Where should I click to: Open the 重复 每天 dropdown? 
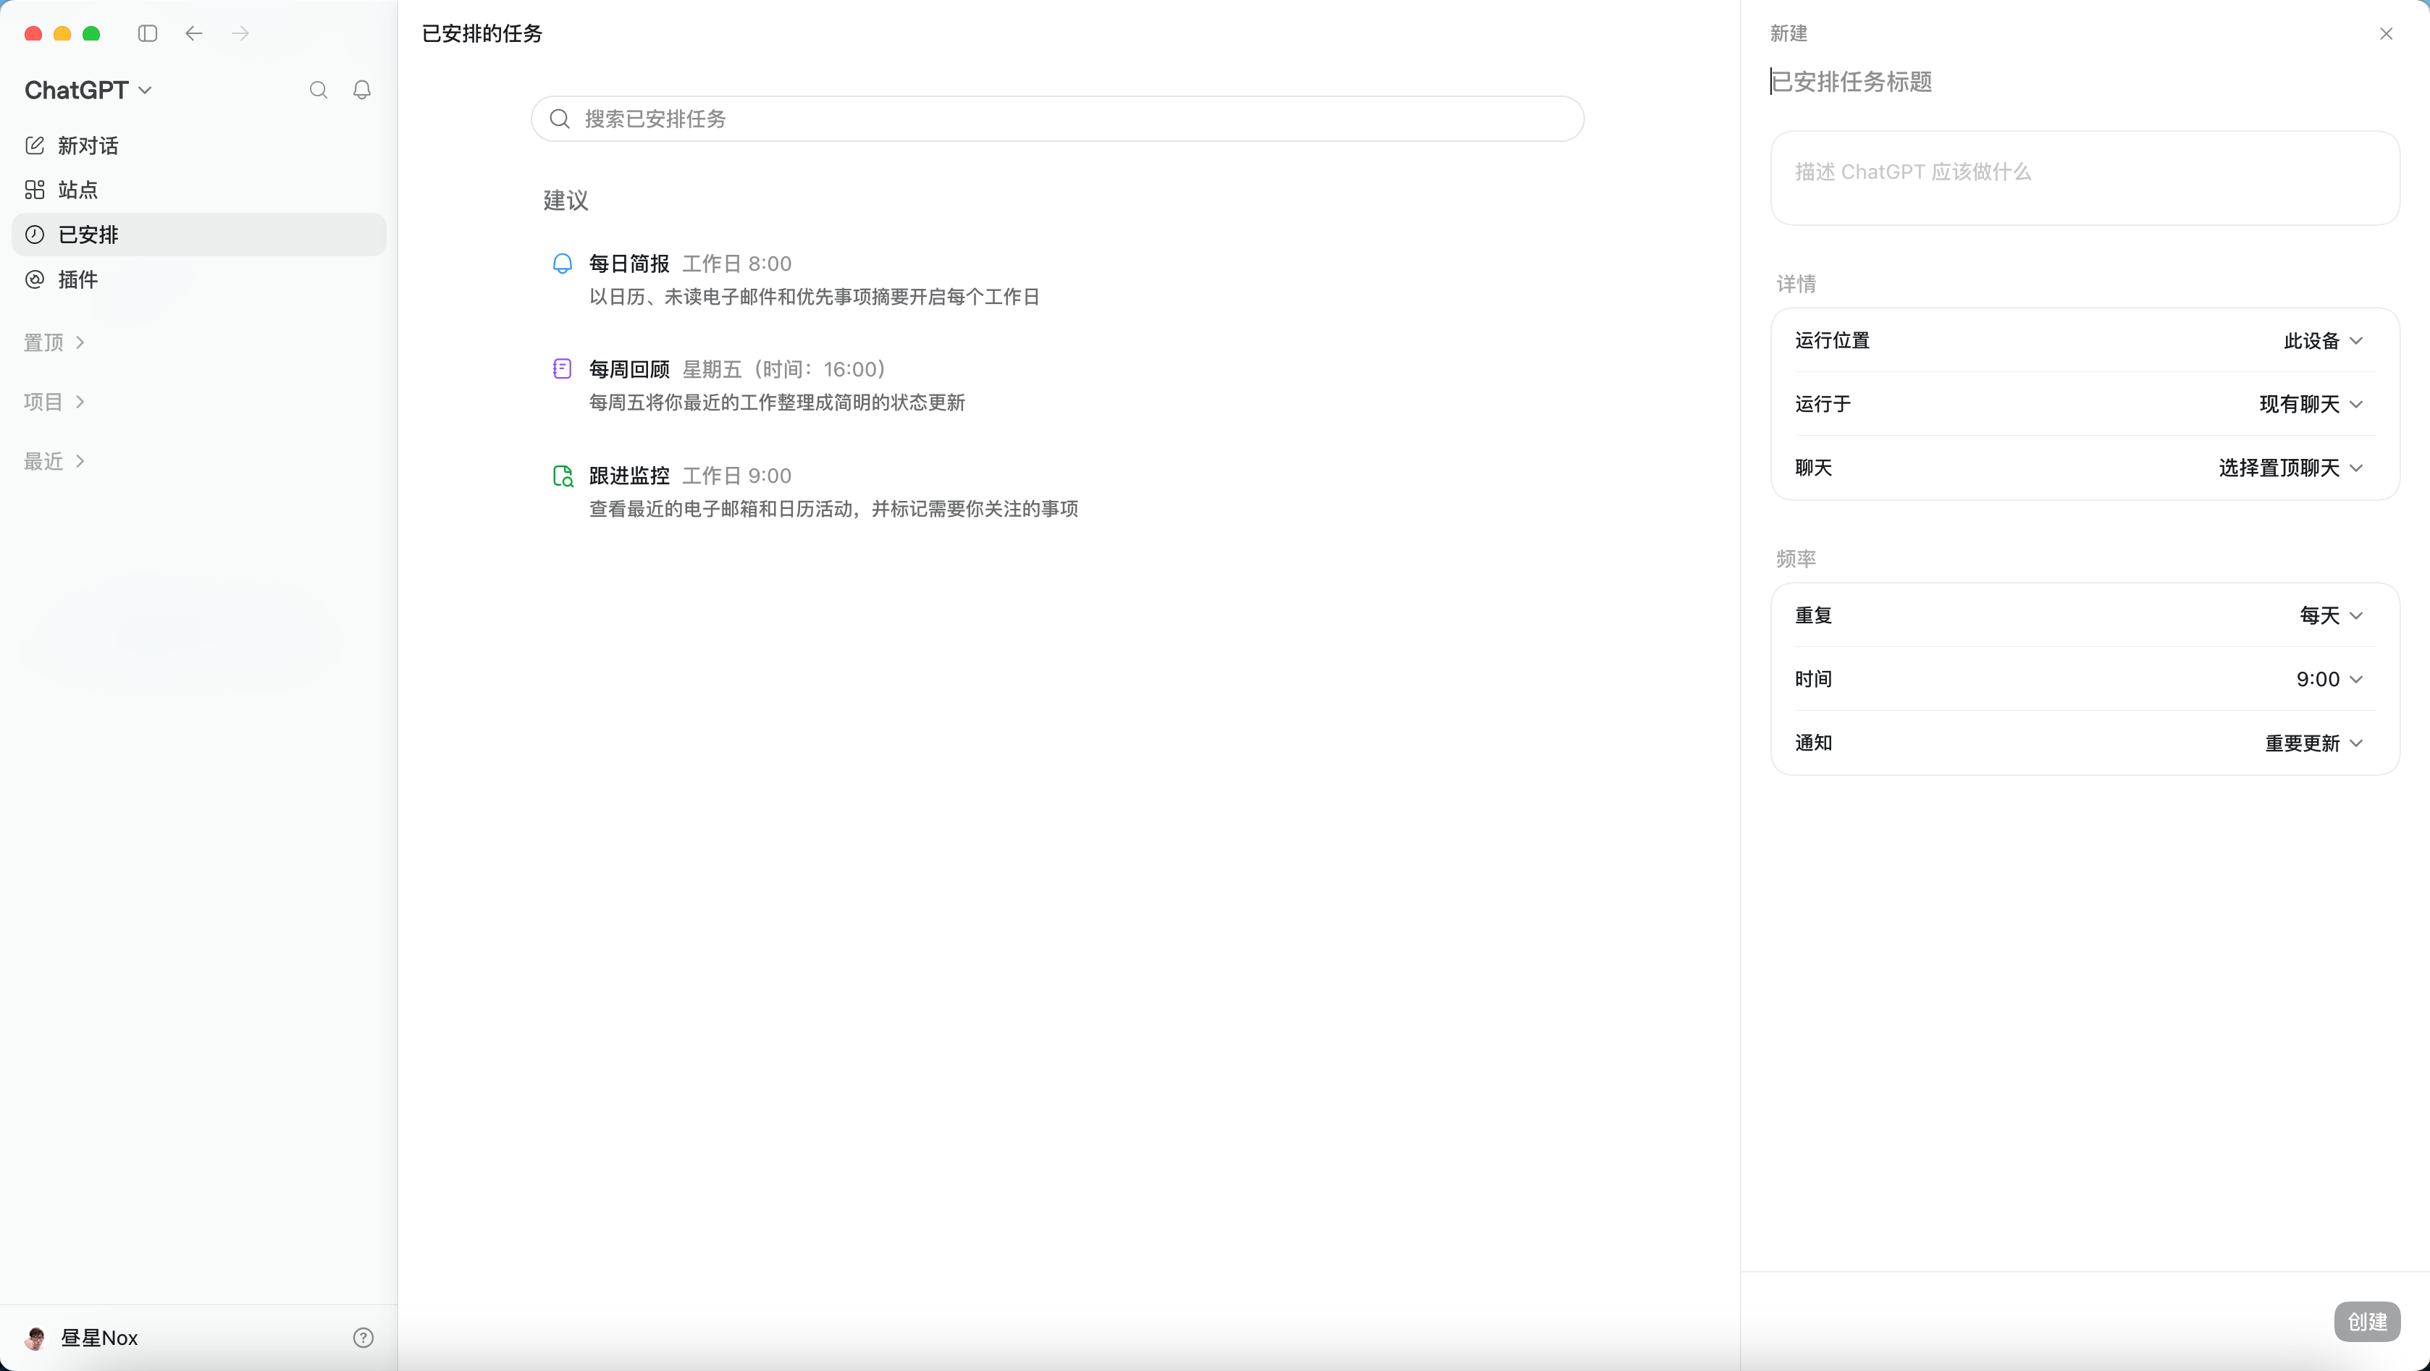tap(2331, 615)
